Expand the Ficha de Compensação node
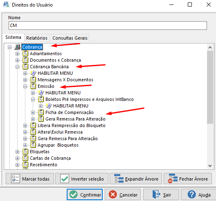216x201 pixels. tap(33, 112)
